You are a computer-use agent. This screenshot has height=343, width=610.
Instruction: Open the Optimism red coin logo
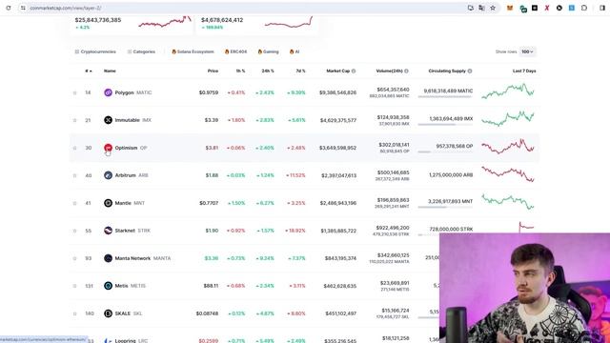(108, 148)
